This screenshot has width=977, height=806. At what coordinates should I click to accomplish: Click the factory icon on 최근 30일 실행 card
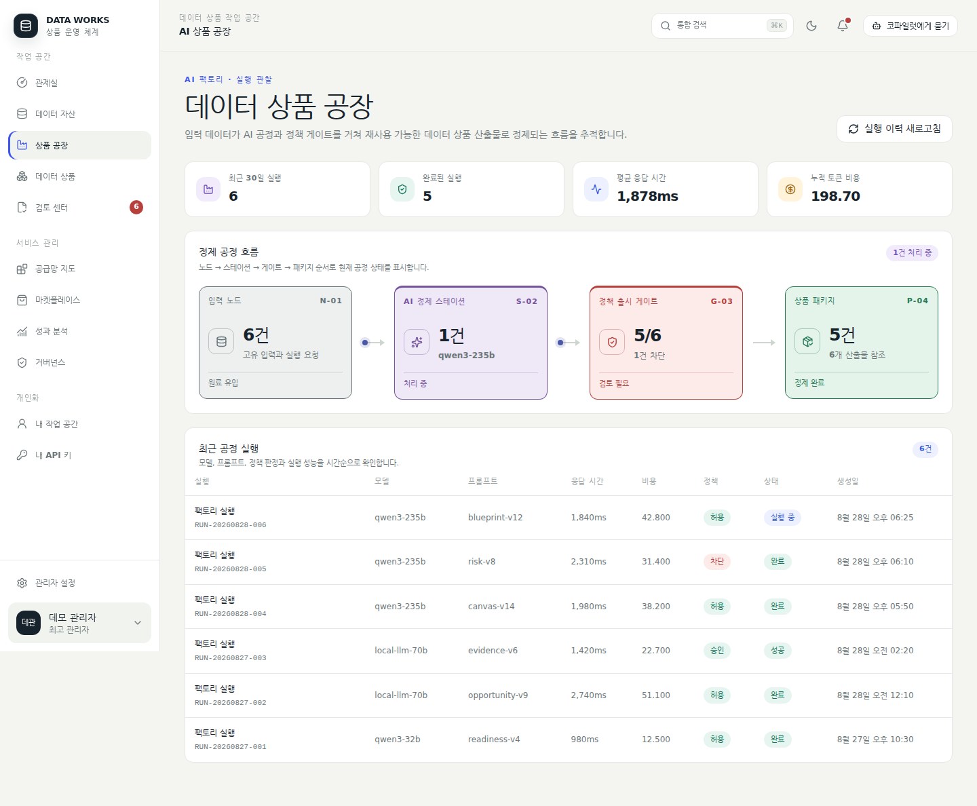click(208, 189)
